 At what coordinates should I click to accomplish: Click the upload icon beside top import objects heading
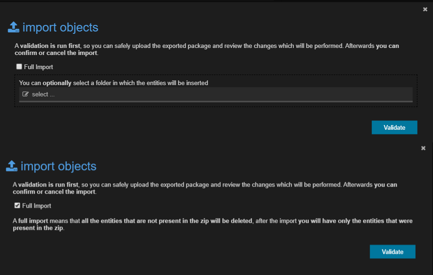tap(13, 27)
